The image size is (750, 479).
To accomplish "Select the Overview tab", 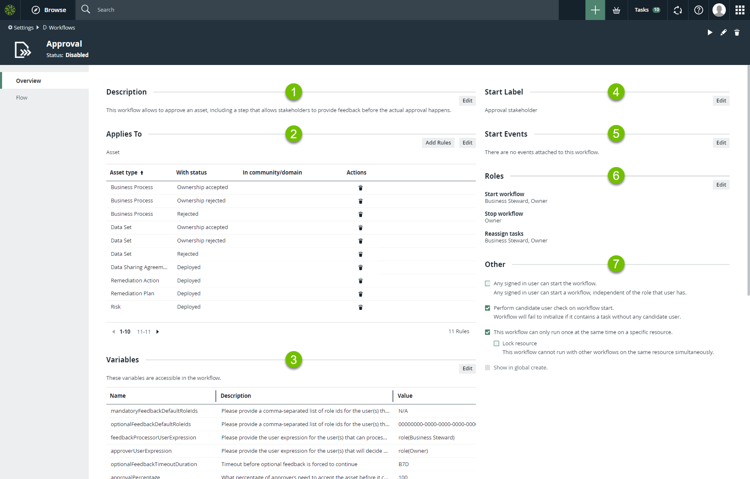I will (28, 81).
